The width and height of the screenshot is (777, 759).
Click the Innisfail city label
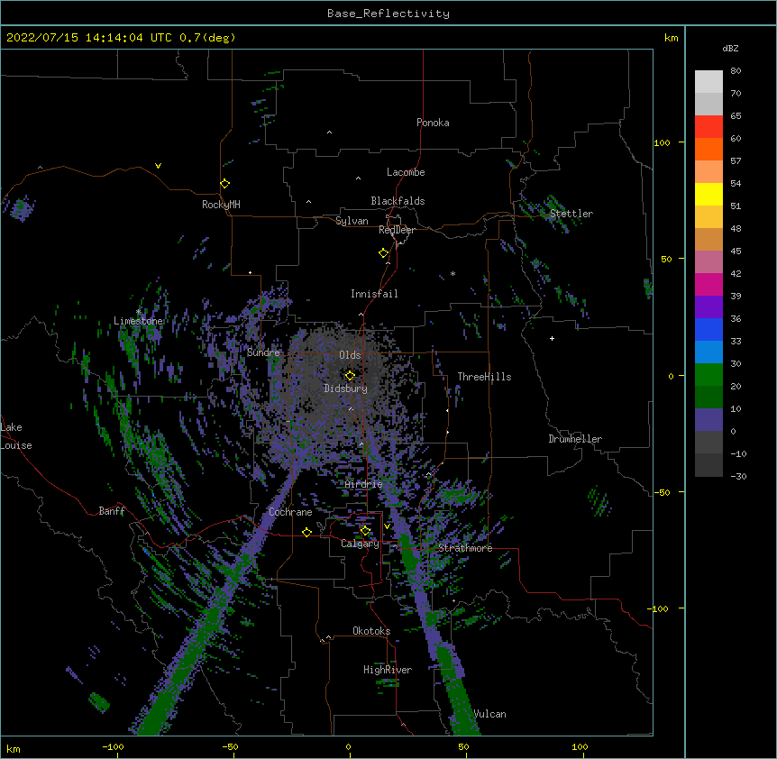coord(374,294)
